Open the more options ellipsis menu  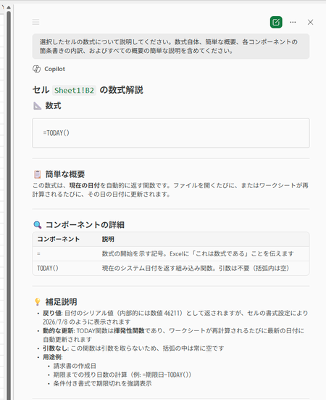[293, 23]
